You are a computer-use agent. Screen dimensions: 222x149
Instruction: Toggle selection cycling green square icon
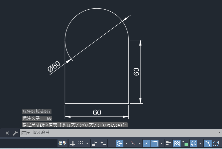(185, 143)
